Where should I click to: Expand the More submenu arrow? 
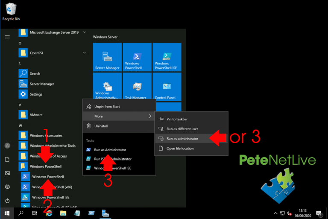150,116
